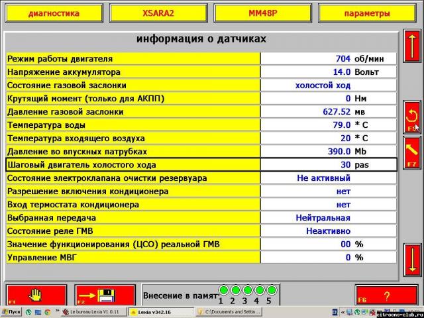Screen dimensions: 424x318
Task: Select the Значение функционирования (ЦСО) реальной ГМВ row
Action: (x=201, y=244)
